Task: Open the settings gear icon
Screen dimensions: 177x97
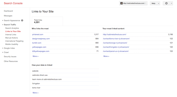Action: [x=166, y=3]
